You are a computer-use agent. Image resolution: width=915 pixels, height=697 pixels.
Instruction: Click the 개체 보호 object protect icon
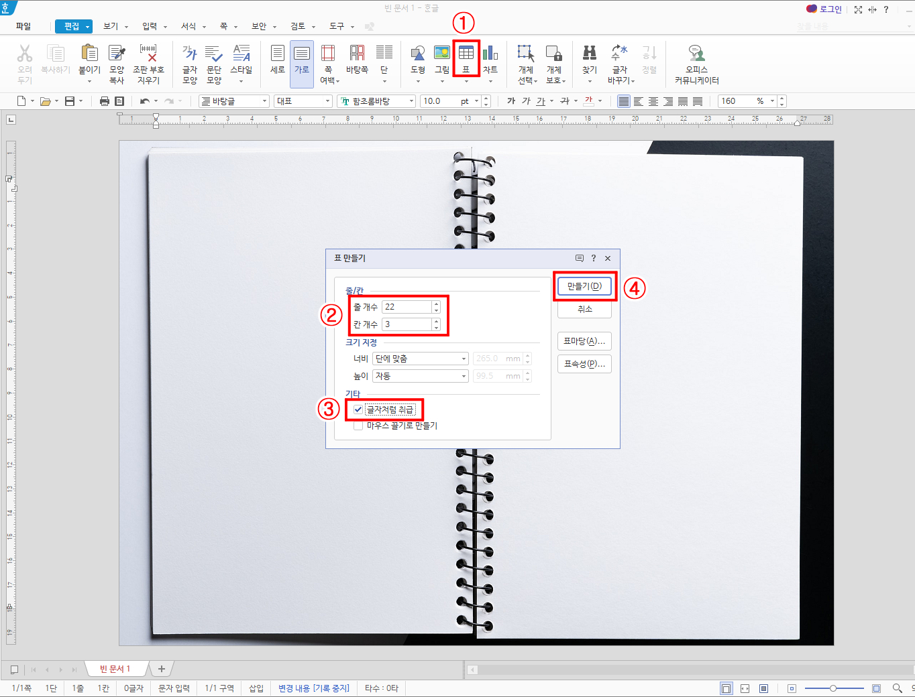pyautogui.click(x=554, y=54)
